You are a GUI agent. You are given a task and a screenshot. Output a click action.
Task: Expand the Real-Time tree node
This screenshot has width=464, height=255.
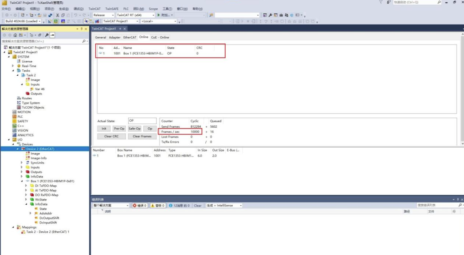point(13,66)
